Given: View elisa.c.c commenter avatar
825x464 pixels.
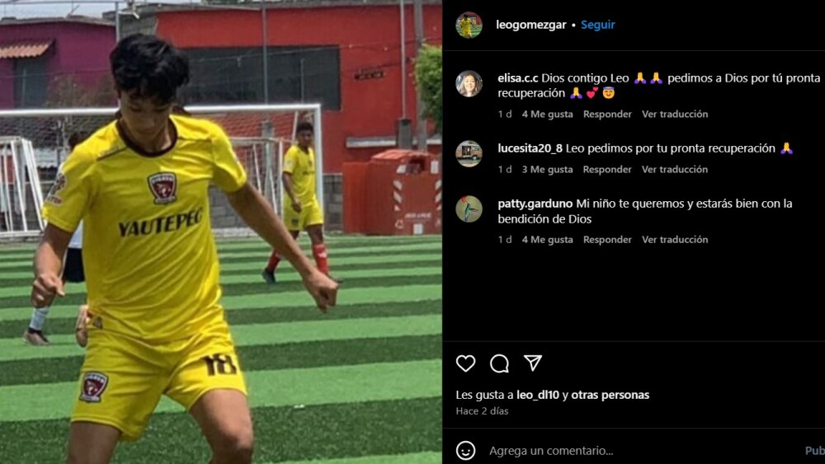Looking at the screenshot, I should point(469,83).
